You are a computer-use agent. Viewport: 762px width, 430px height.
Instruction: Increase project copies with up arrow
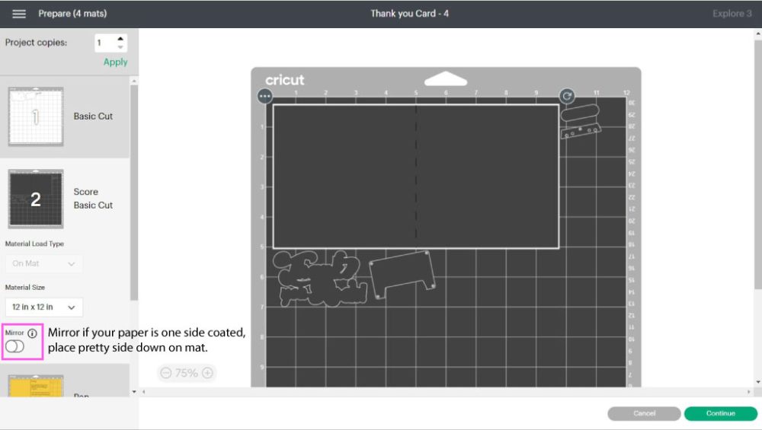tap(120, 39)
